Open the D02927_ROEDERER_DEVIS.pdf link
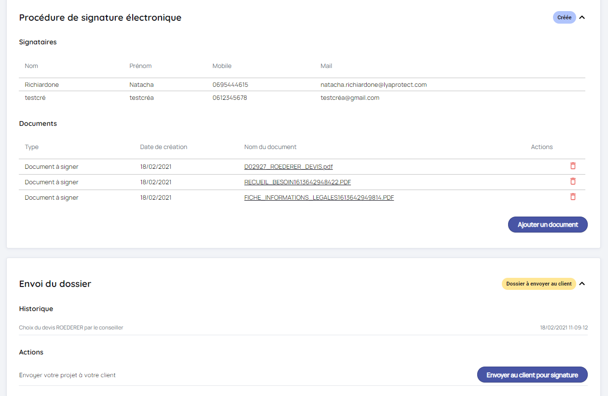Image resolution: width=608 pixels, height=396 pixels. [x=288, y=167]
